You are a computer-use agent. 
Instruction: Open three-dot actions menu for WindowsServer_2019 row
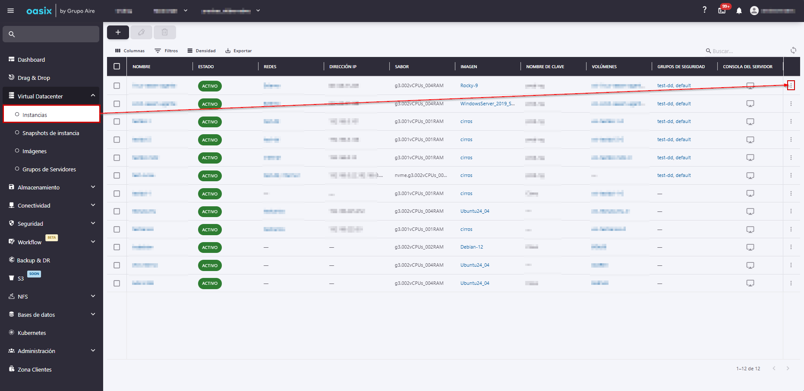click(x=791, y=104)
